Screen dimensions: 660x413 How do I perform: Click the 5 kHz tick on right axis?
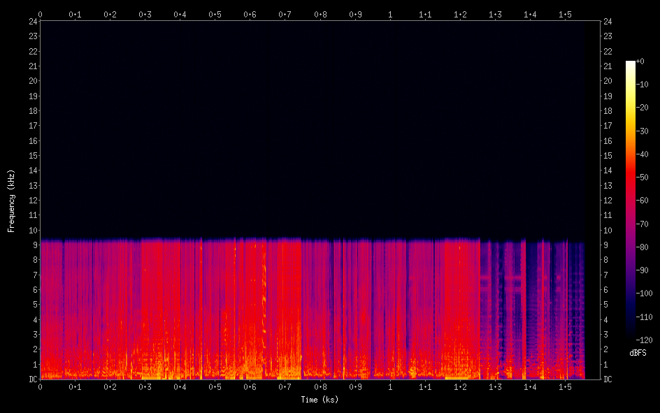pyautogui.click(x=606, y=305)
